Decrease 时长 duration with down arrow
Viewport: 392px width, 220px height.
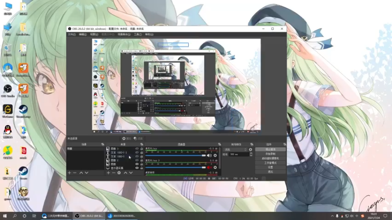tap(251, 155)
